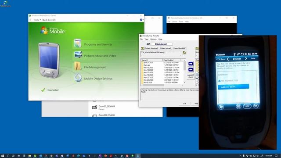
Task: Open View menu in MicroSurvey Transfer
Action: click(146, 39)
